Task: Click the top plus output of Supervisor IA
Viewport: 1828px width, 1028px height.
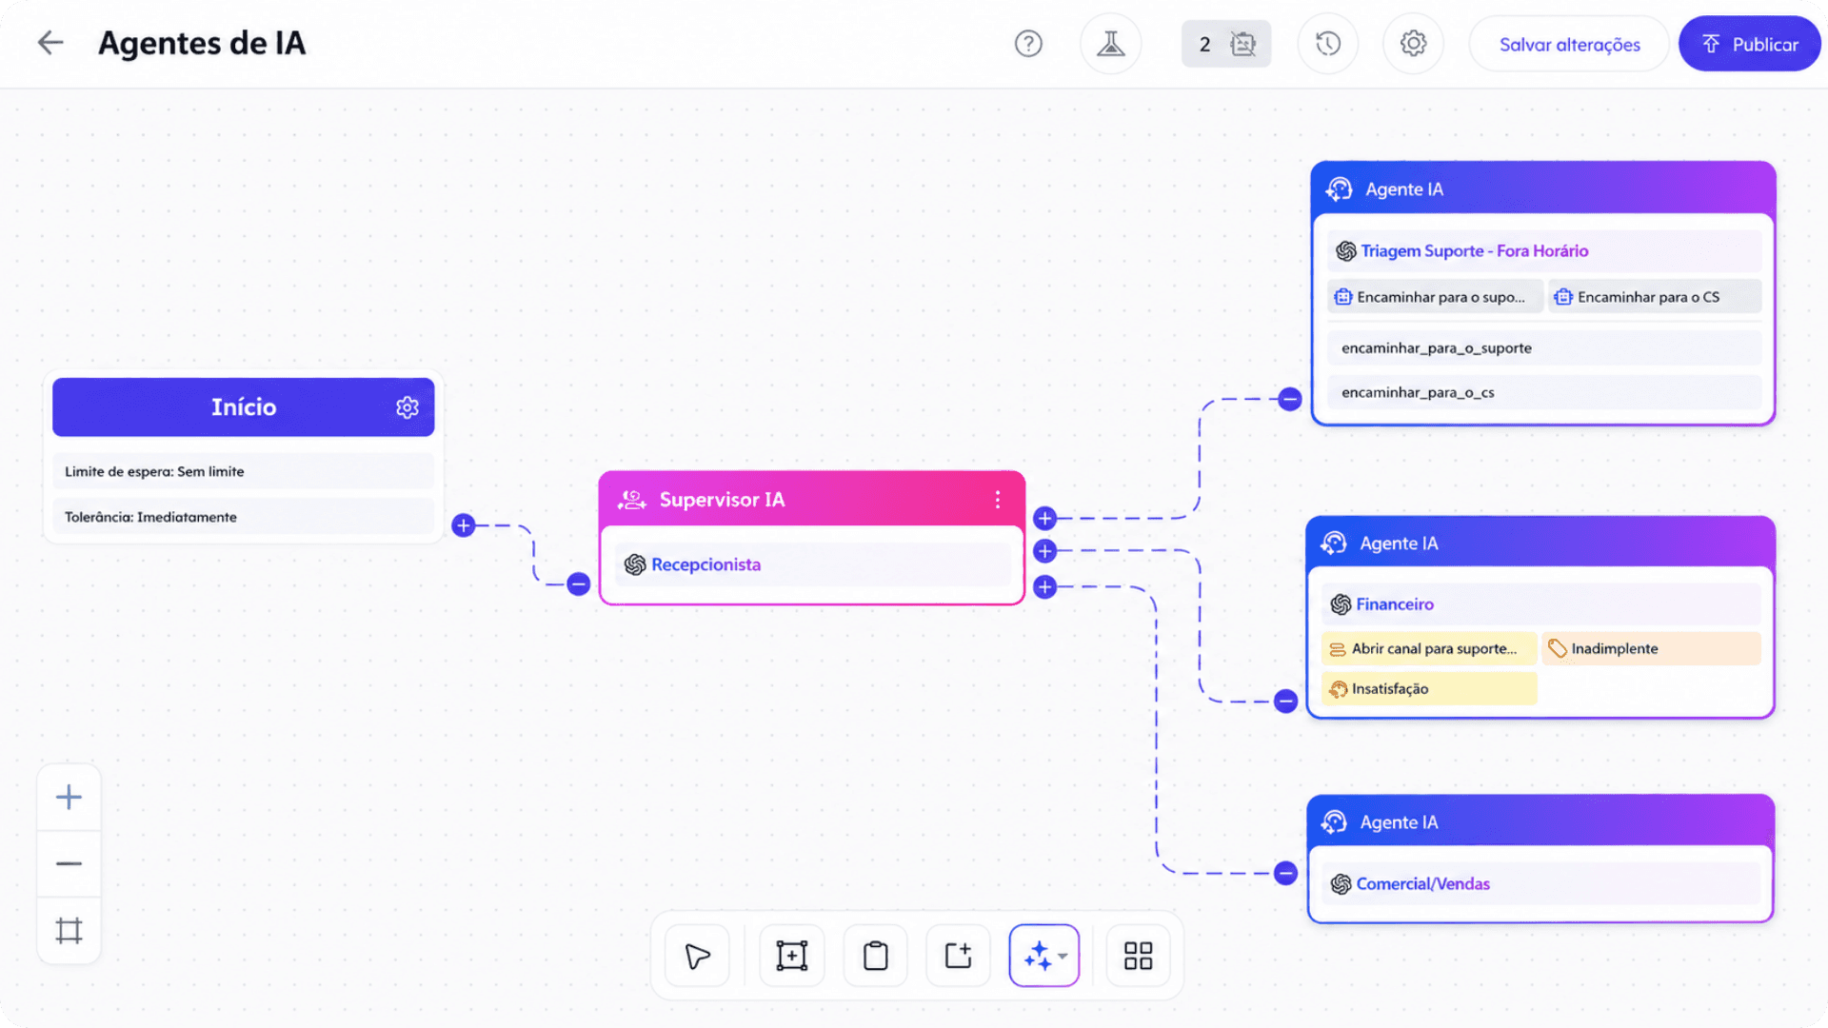Action: tap(1044, 519)
